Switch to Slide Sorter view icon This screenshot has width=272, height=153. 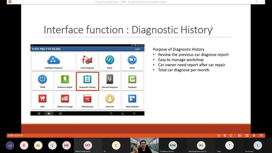tap(247, 136)
